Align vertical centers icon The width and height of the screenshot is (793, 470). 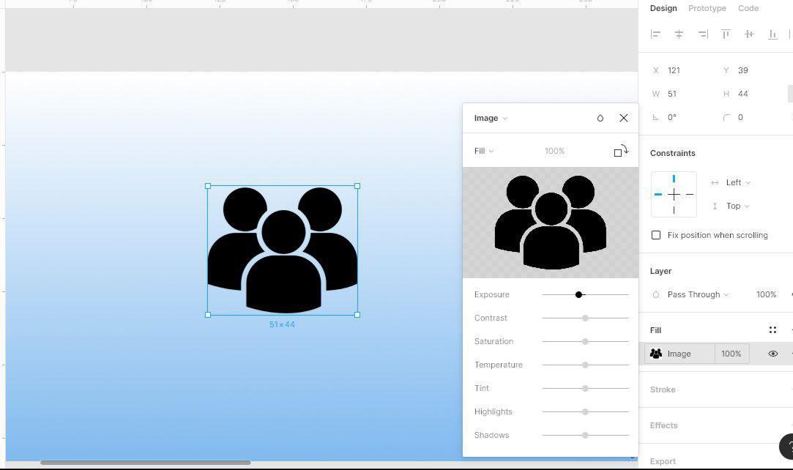coord(749,34)
